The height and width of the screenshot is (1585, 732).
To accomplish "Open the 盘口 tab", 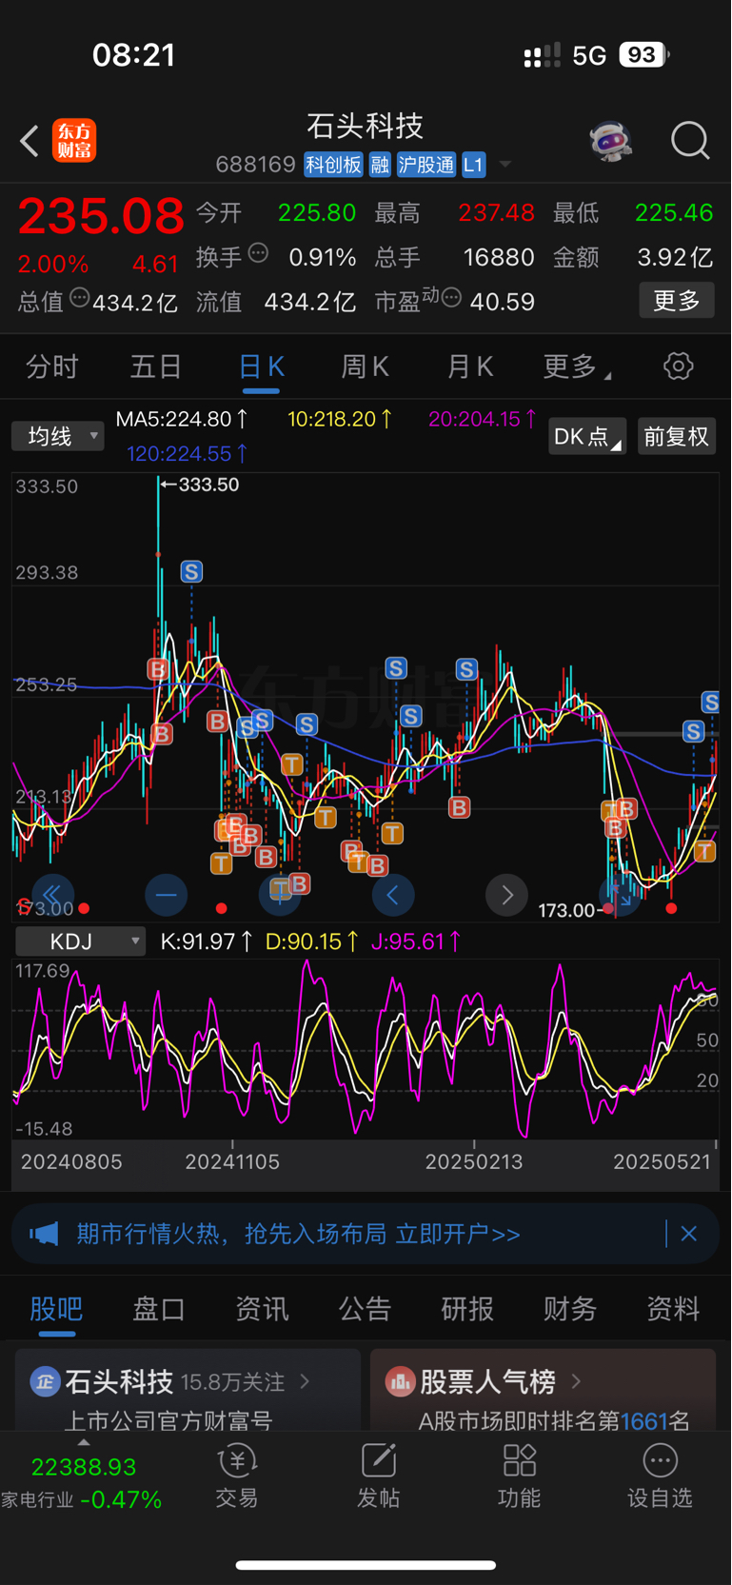I will (159, 1309).
